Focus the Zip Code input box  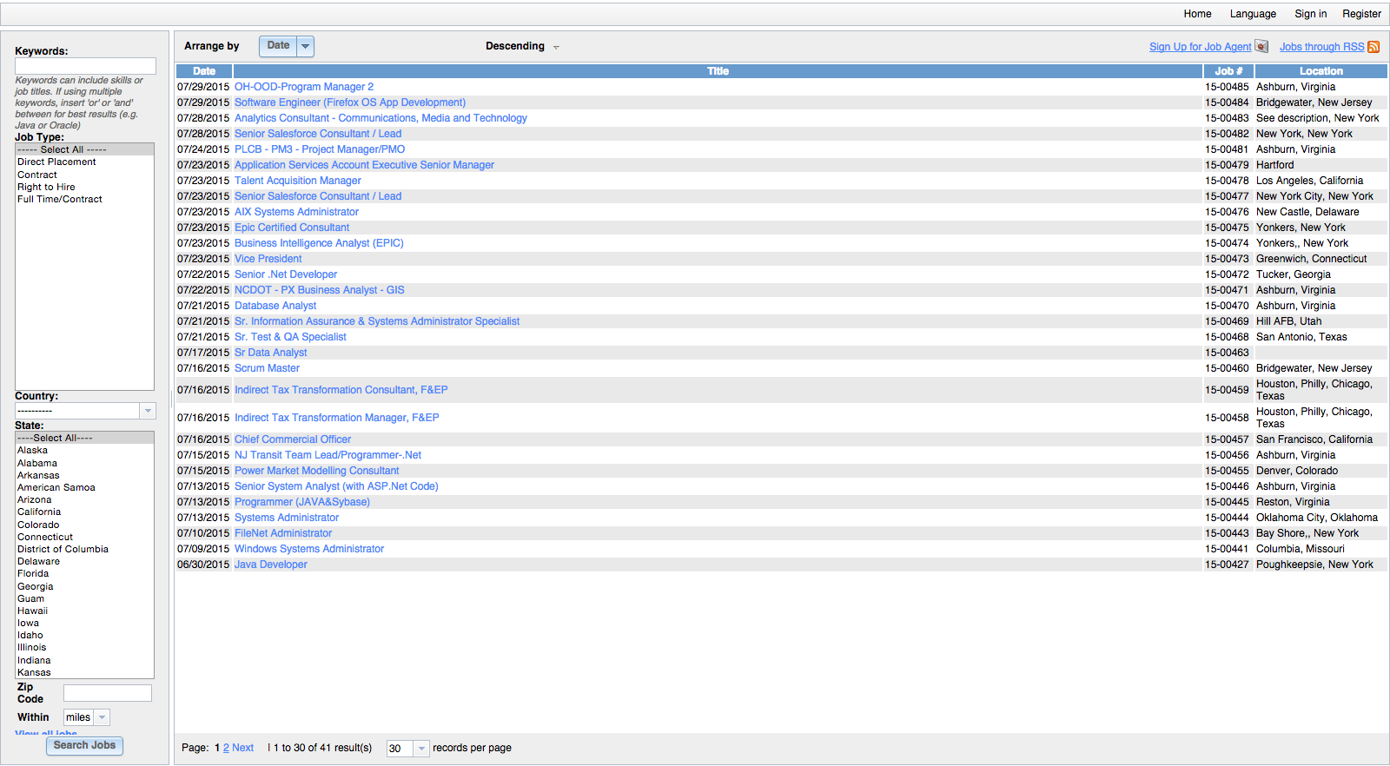coord(107,693)
